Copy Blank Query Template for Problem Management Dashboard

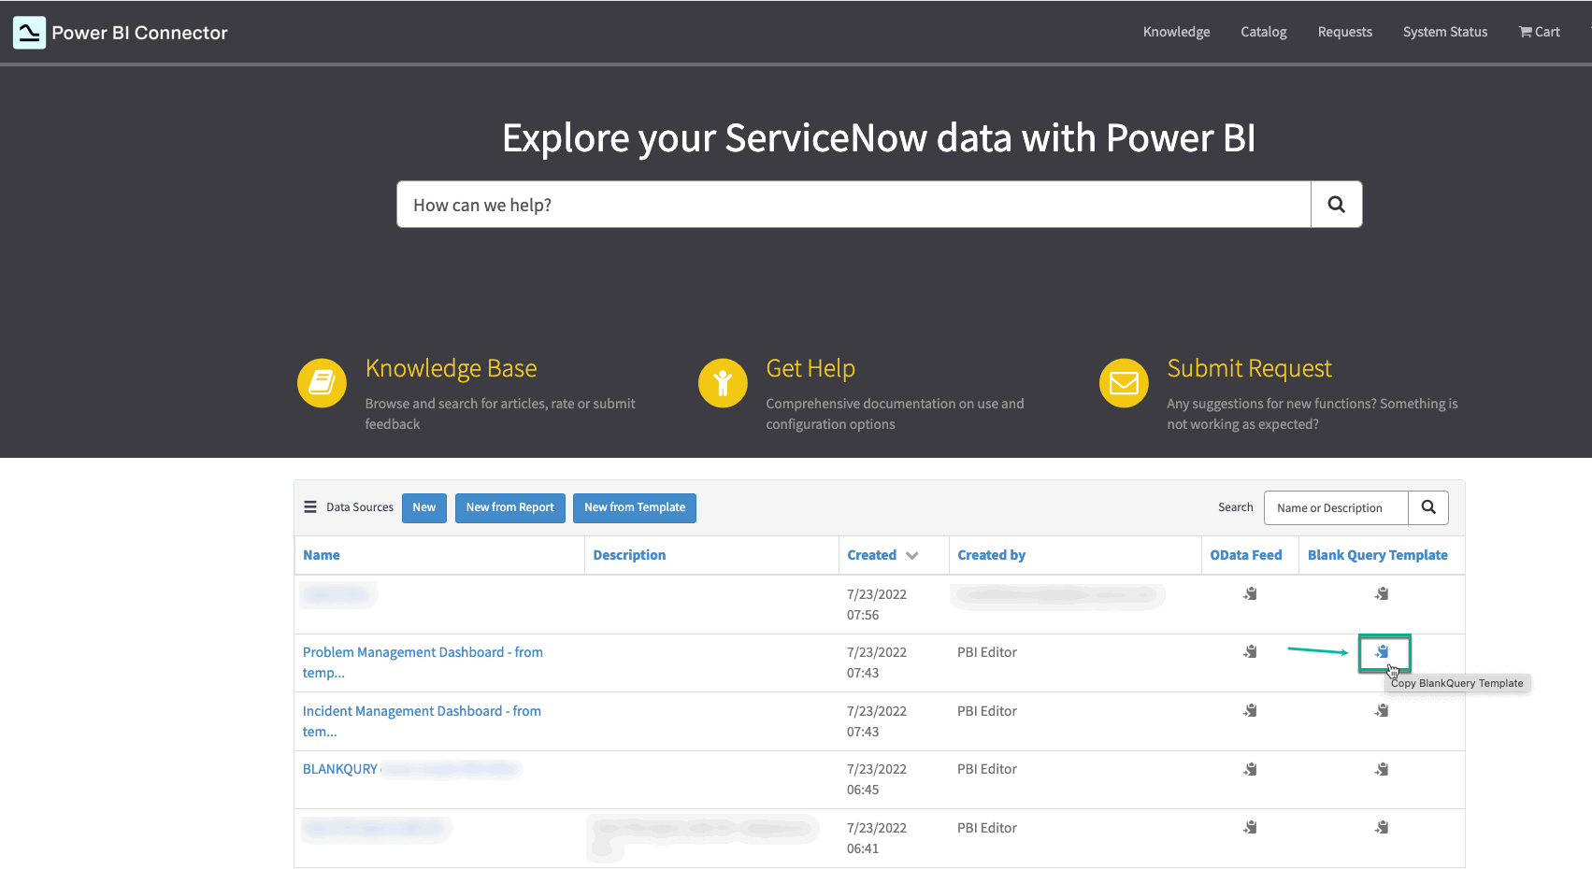(x=1383, y=651)
